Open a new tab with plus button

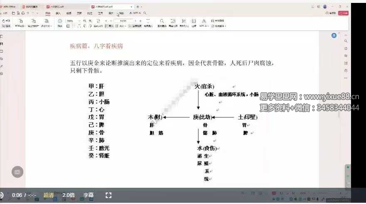[137, 7]
